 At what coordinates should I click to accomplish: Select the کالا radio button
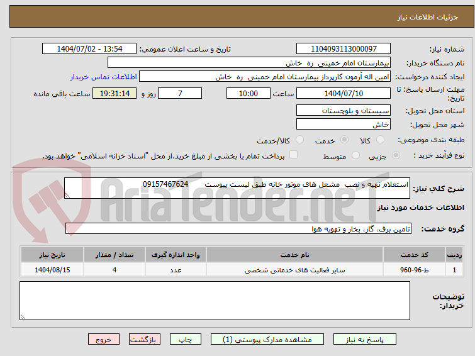[x=380, y=140]
